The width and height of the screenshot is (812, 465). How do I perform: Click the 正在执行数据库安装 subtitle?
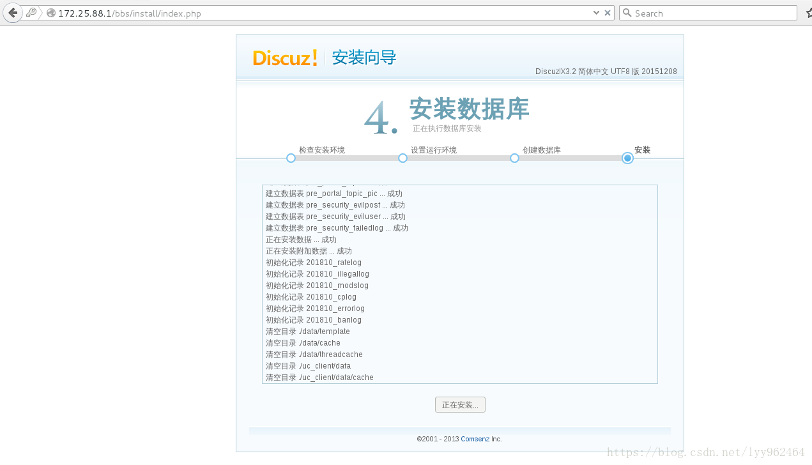coord(447,128)
